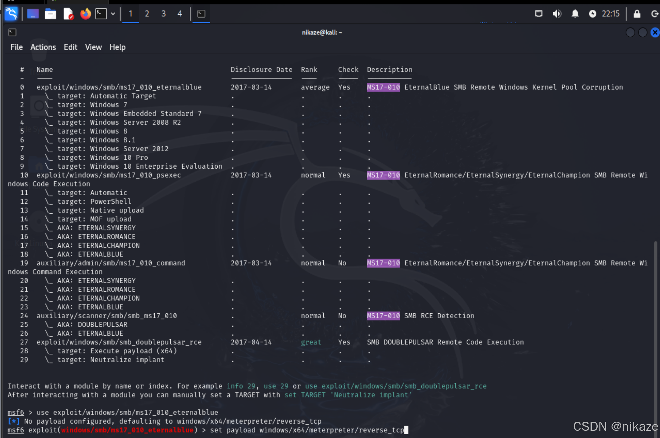Open the file manager panel icon
Screen dimensions: 660x438
click(50, 14)
